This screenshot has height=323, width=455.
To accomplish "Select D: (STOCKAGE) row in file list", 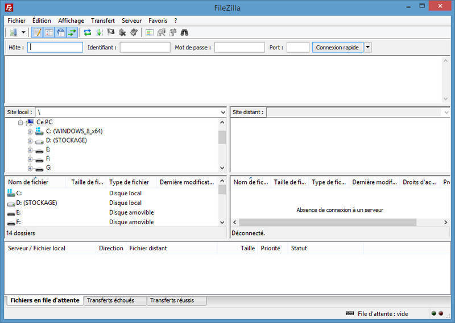I will coord(111,203).
